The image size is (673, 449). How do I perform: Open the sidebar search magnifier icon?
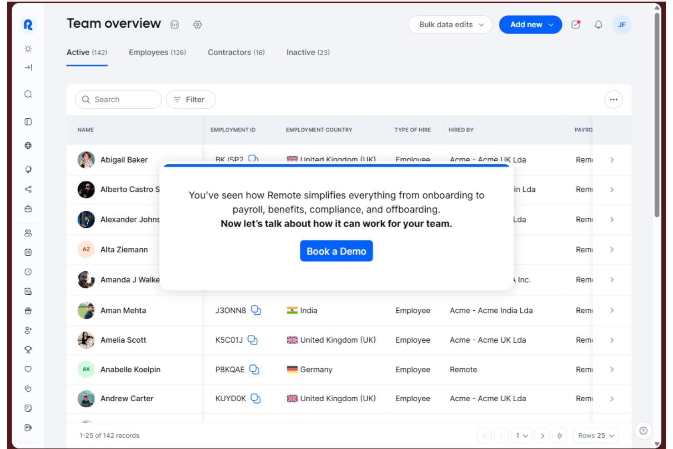(28, 94)
